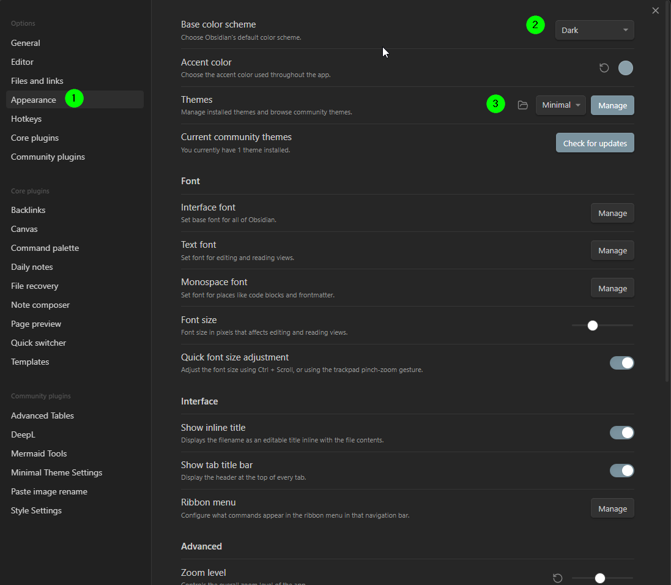Viewport: 671px width, 585px height.
Task: Manage the Monospace font
Action: 612,288
